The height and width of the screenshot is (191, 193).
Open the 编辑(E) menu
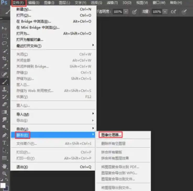(x=34, y=3)
